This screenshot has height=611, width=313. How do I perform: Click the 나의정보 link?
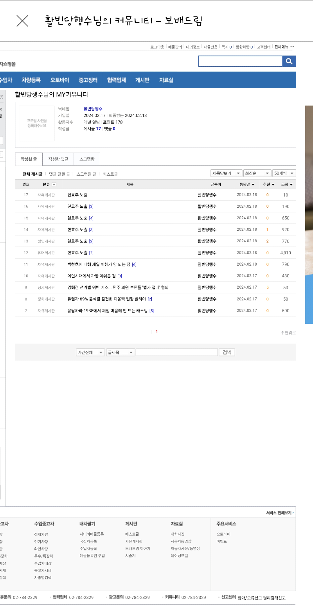(x=192, y=47)
